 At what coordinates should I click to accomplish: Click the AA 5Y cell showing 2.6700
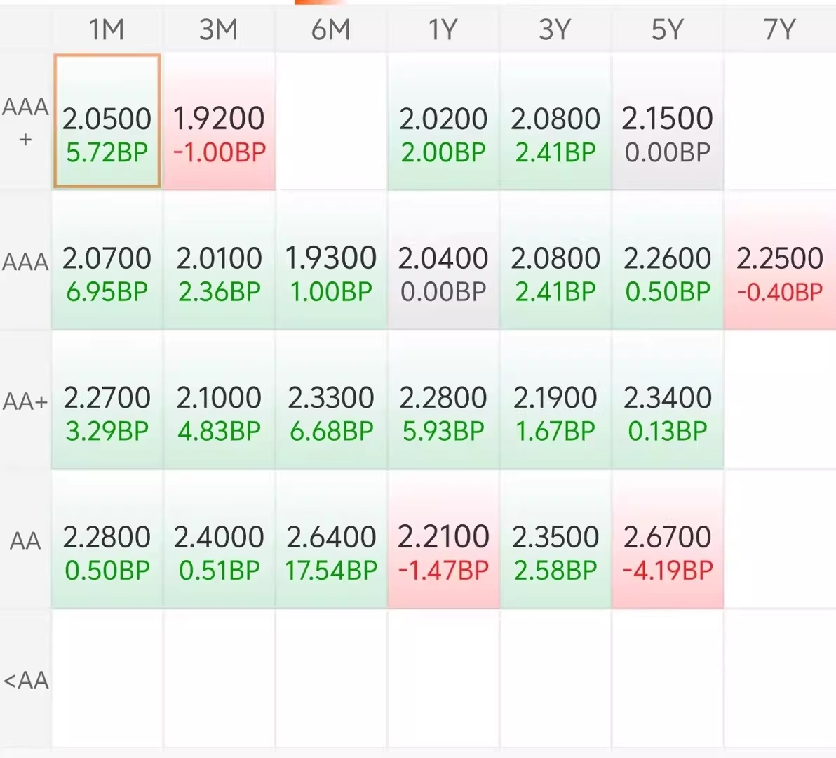668,539
